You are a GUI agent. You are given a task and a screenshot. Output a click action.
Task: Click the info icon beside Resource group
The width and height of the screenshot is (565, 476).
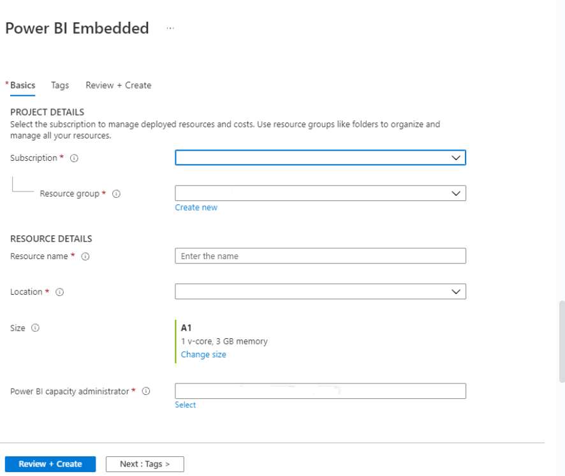115,193
